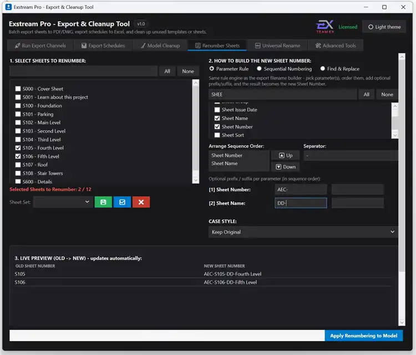Click All button for parameters
The image size is (416, 355).
coord(367,94)
